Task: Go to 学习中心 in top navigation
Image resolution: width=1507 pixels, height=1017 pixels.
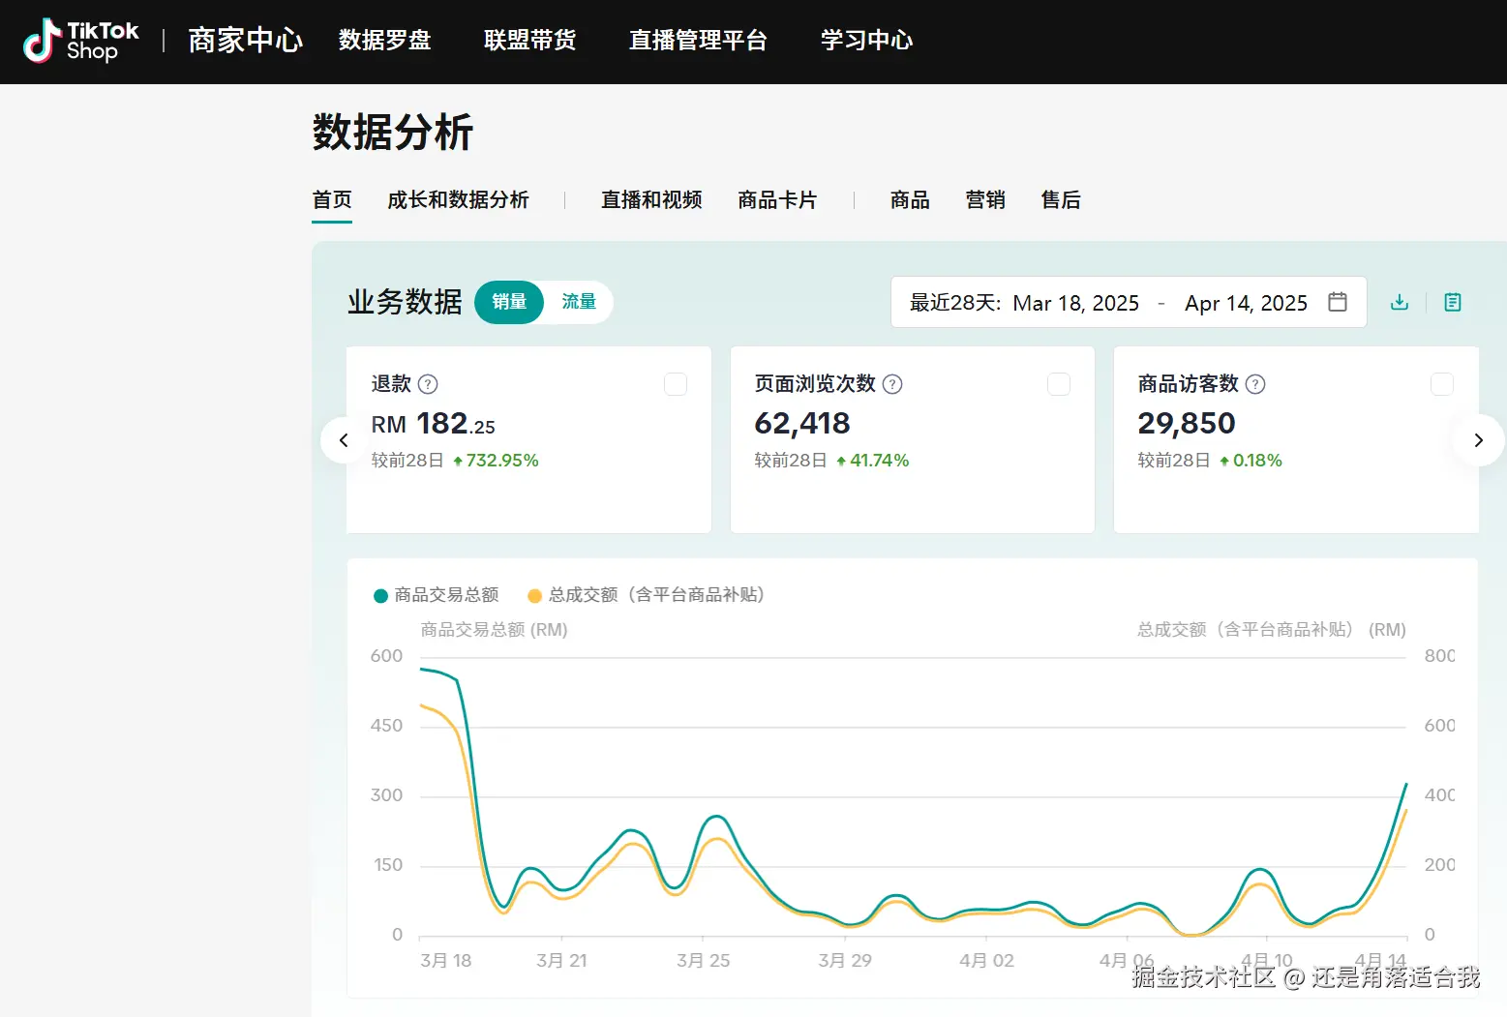Action: [866, 41]
